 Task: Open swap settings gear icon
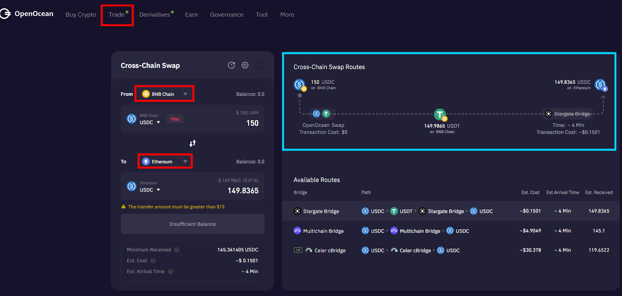click(245, 65)
